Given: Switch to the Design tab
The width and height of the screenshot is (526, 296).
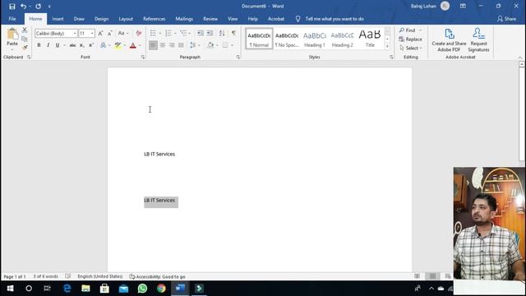Looking at the screenshot, I should coord(101,19).
